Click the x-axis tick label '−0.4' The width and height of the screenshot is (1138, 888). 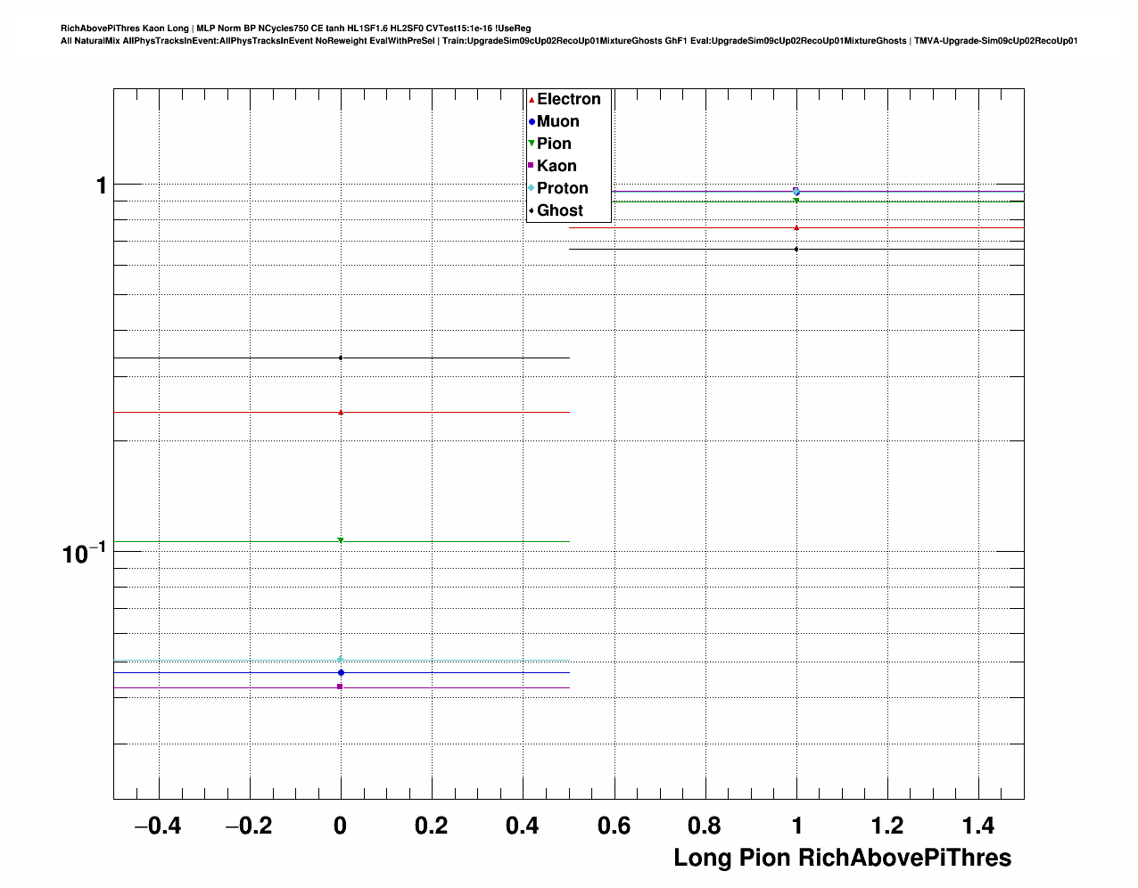click(x=157, y=826)
